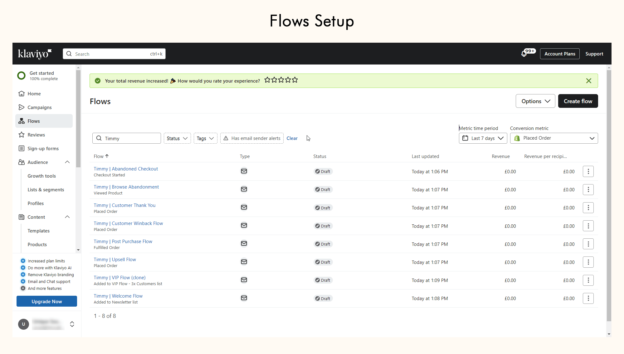This screenshot has height=354, width=624.
Task: Collapse the Audience sidebar section
Action: click(x=67, y=162)
